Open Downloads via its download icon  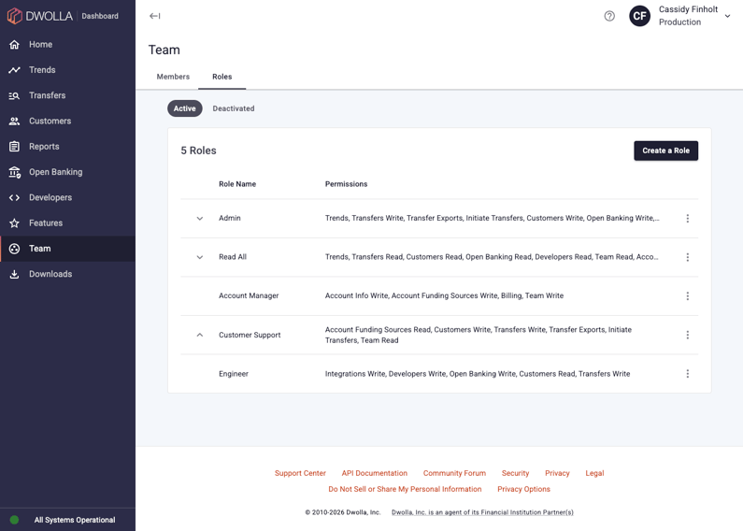click(14, 275)
